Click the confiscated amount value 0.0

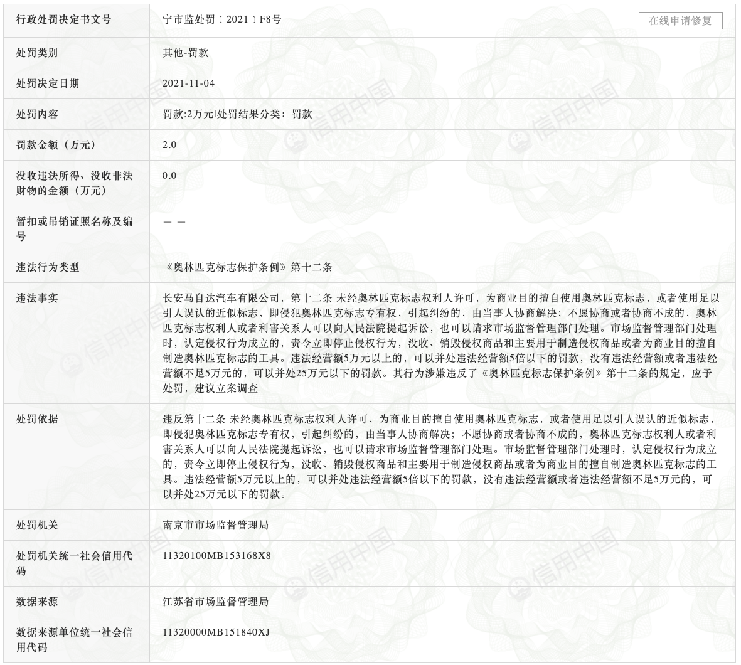pos(169,176)
